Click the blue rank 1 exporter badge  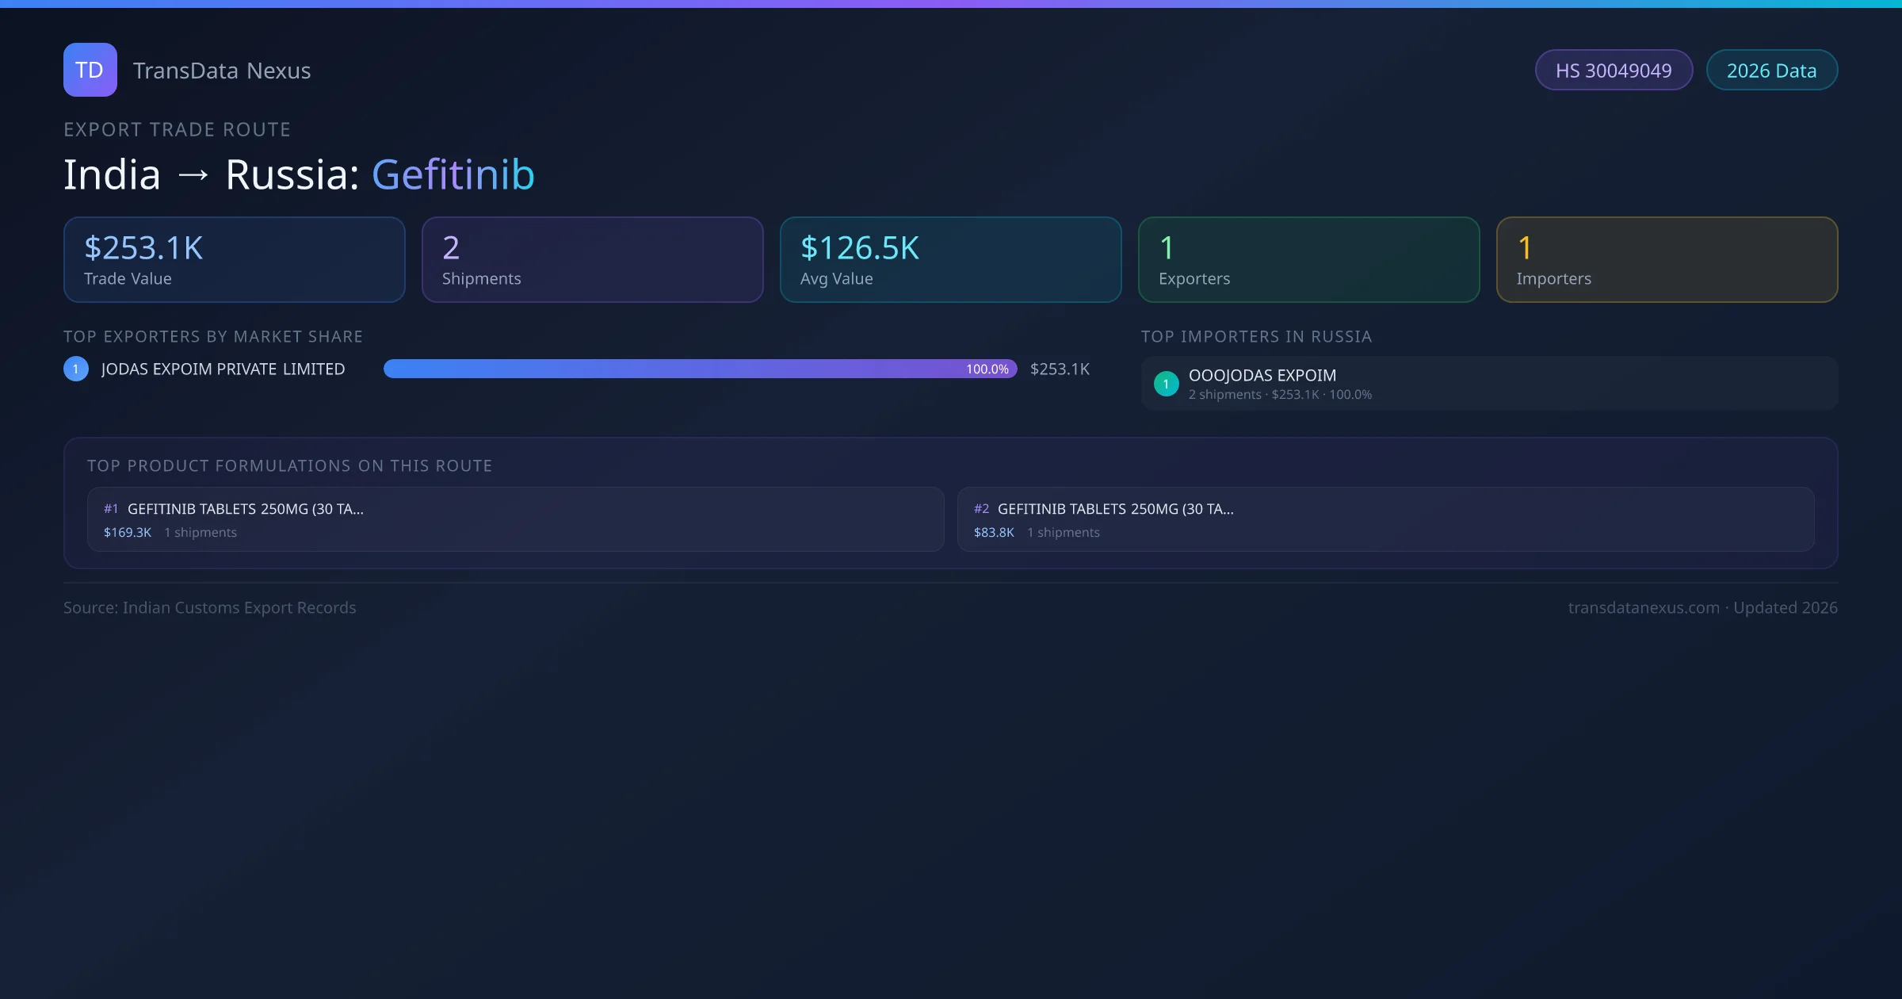[x=76, y=369]
